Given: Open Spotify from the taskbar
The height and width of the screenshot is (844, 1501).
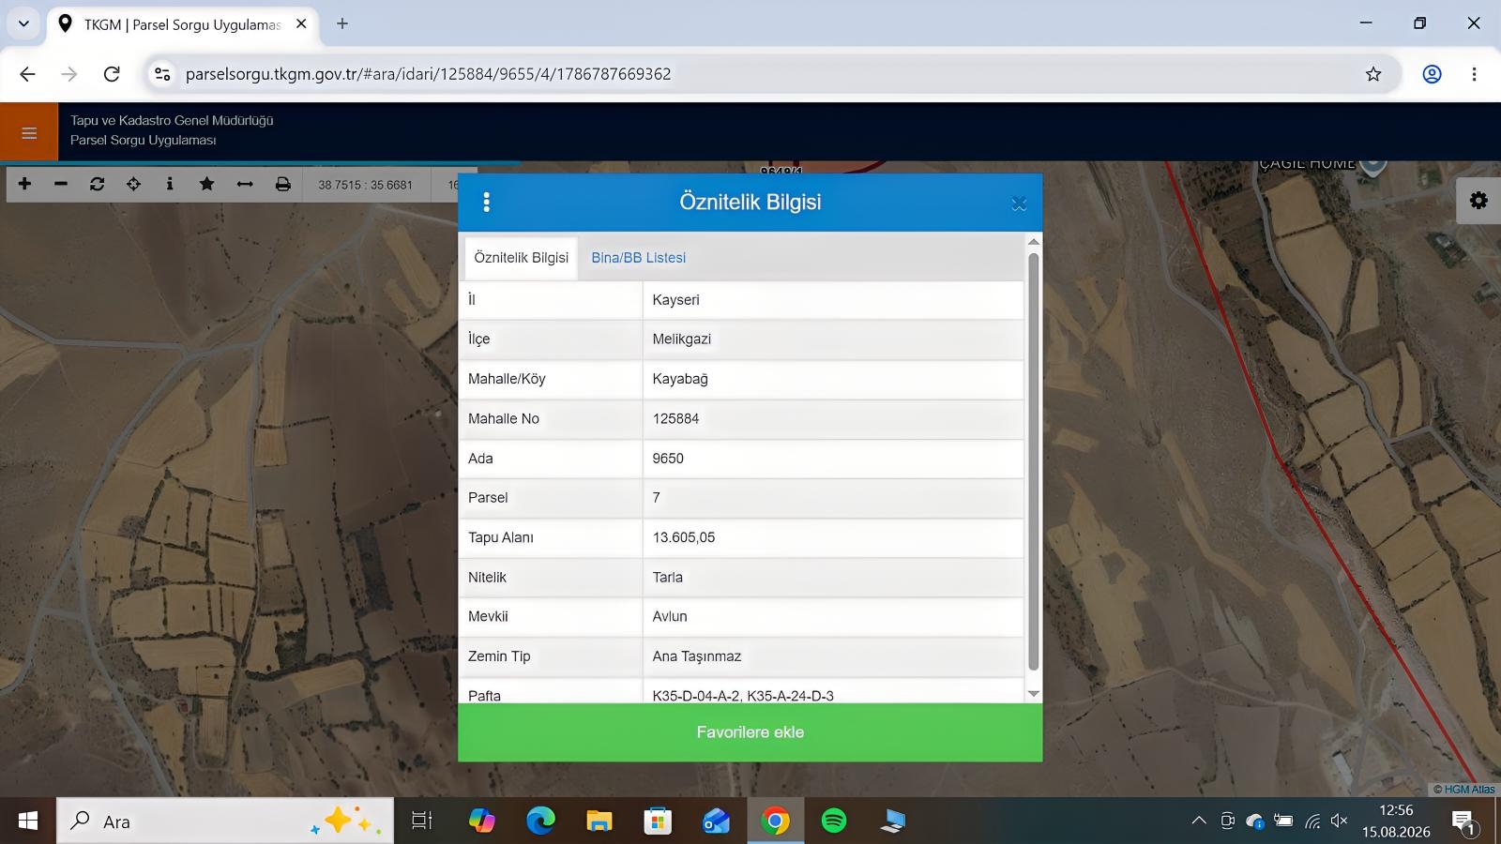Looking at the screenshot, I should click(x=833, y=821).
